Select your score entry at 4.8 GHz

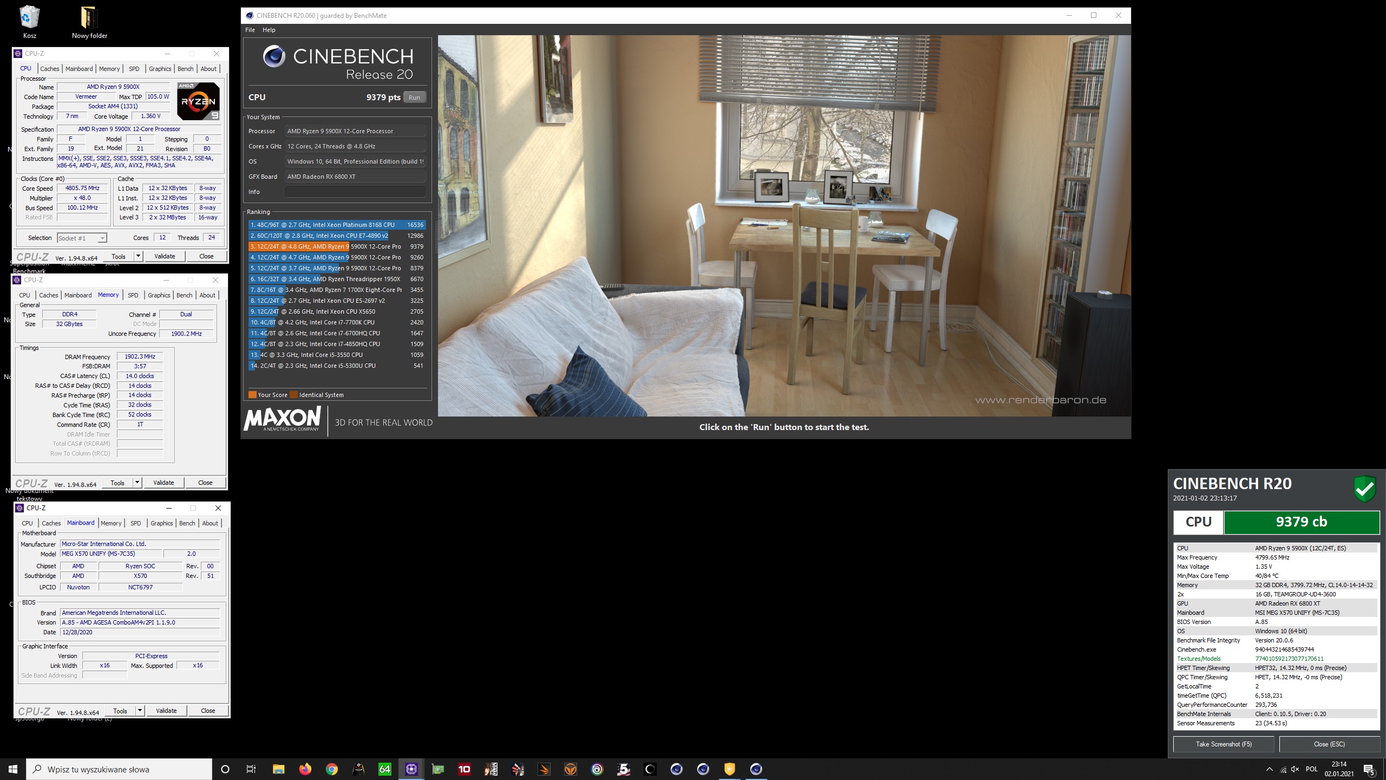click(x=337, y=246)
